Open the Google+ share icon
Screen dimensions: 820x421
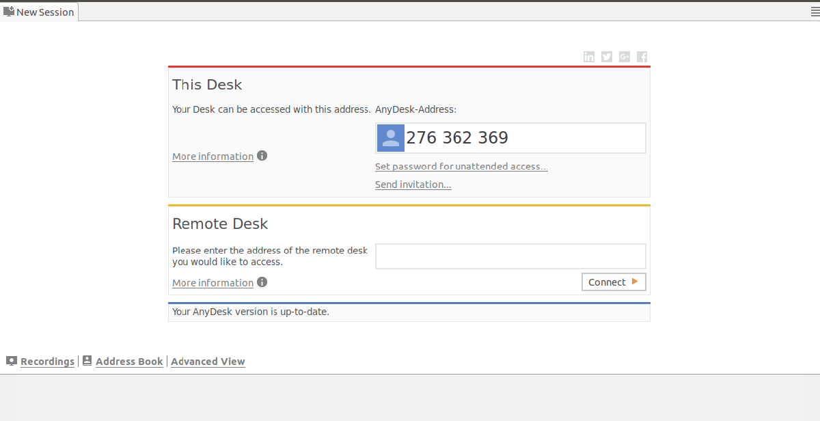point(625,57)
